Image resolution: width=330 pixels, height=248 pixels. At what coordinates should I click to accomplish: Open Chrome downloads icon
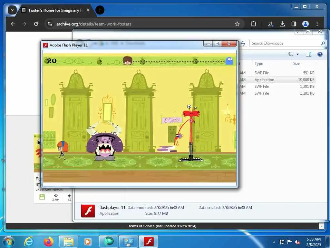coord(282,24)
